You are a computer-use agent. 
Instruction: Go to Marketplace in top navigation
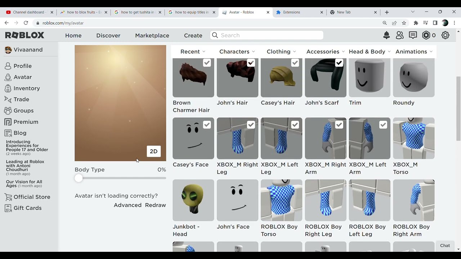pos(152,35)
